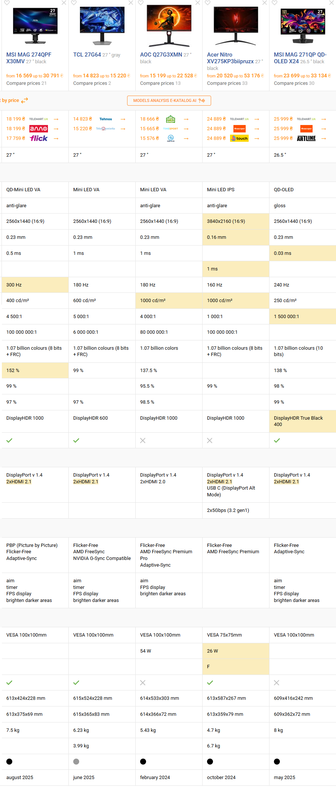Viewport: 336px width, 788px height.
Task: Sort offers using the by price link
Action: [x=10, y=100]
